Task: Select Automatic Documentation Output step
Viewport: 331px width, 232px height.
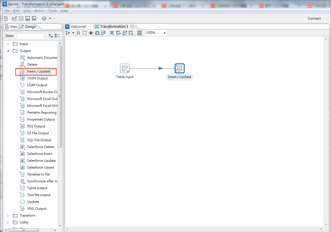Action: (38, 58)
